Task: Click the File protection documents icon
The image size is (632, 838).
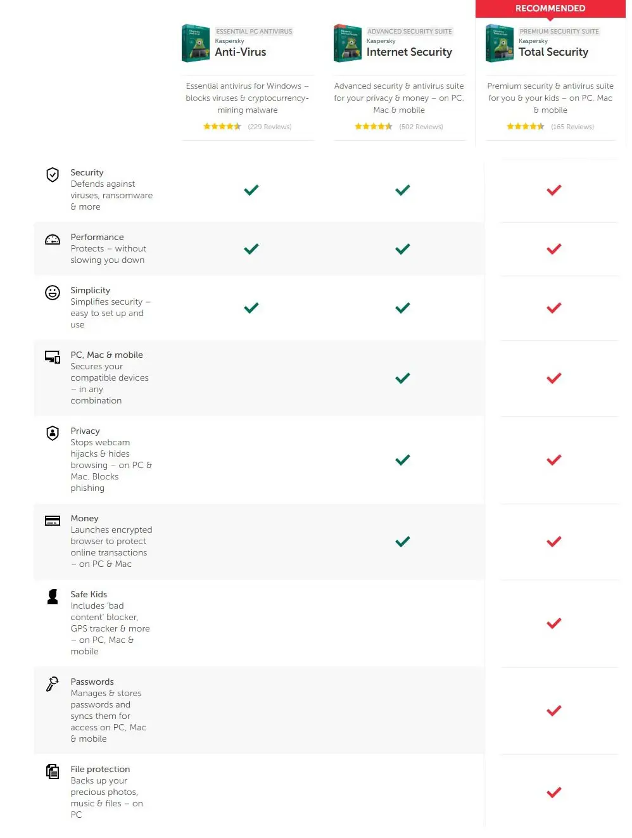Action: click(53, 771)
